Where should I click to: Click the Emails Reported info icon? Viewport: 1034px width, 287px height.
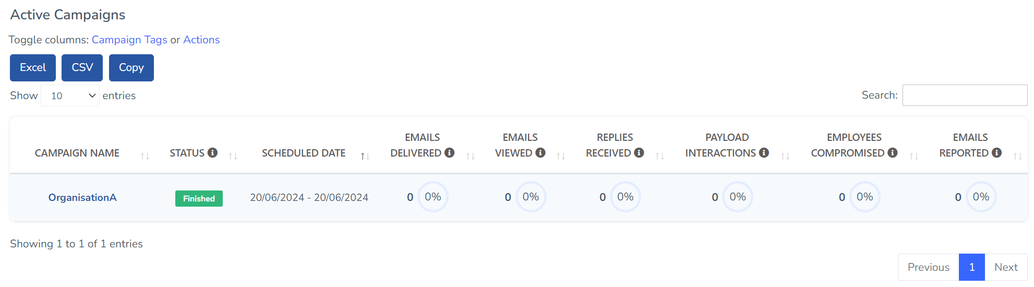click(996, 152)
